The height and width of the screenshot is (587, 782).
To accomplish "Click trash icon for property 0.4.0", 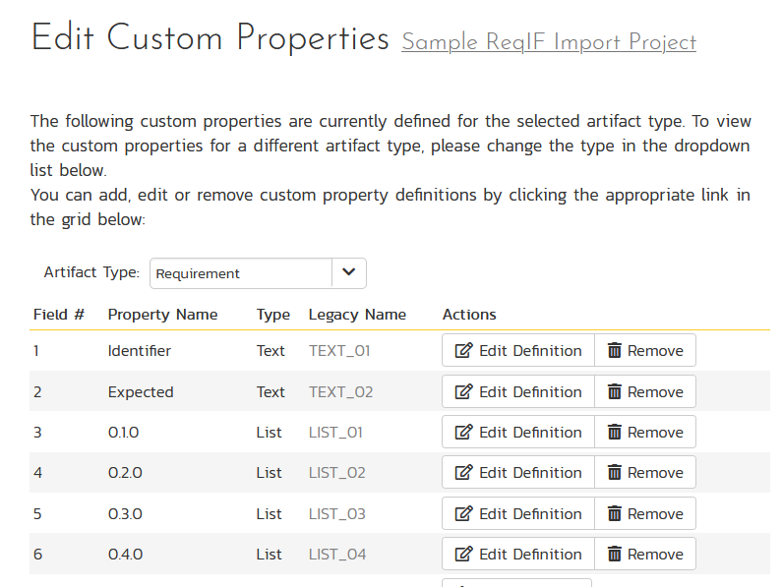I will 615,555.
